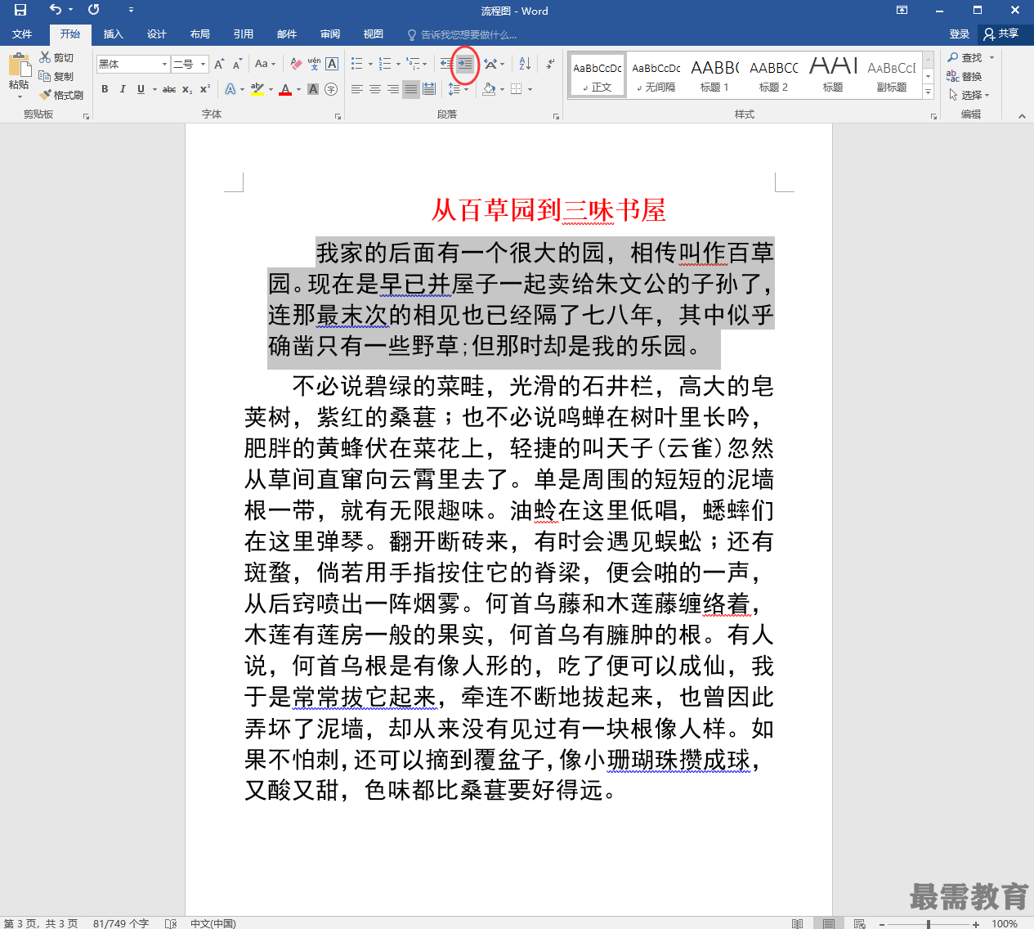Open the Select (选择) dropdown
The width and height of the screenshot is (1034, 929).
(x=969, y=95)
